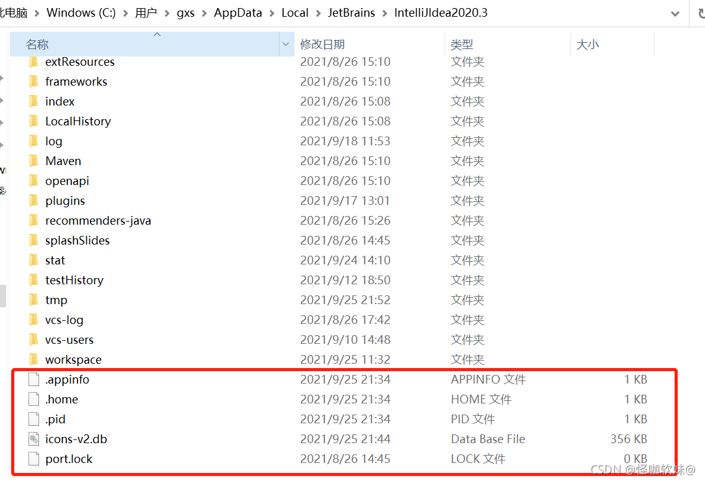The image size is (705, 481).
Task: Go to 用户 in breadcrumb path
Action: pyautogui.click(x=146, y=12)
